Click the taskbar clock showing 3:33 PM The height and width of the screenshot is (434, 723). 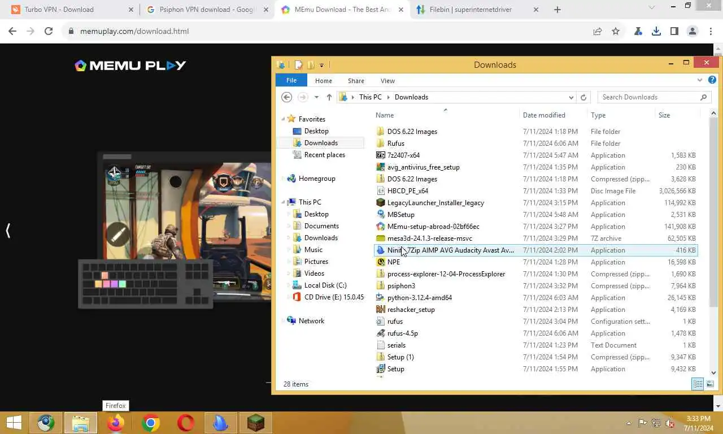point(698,423)
